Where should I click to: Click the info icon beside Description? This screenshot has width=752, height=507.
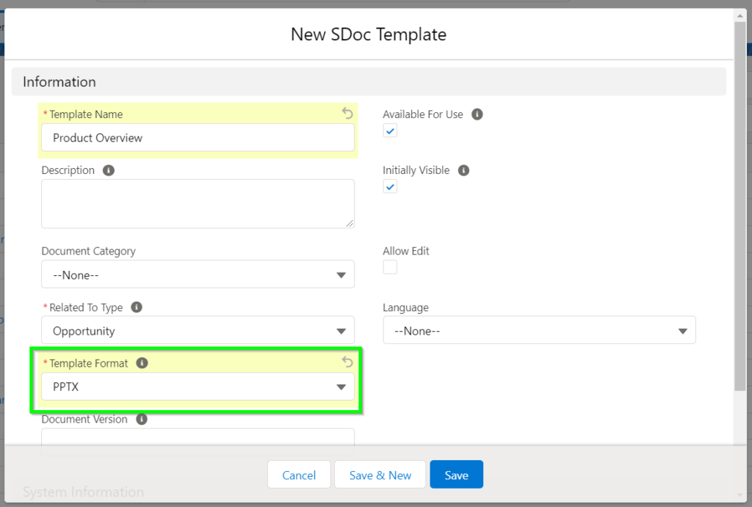pyautogui.click(x=110, y=169)
